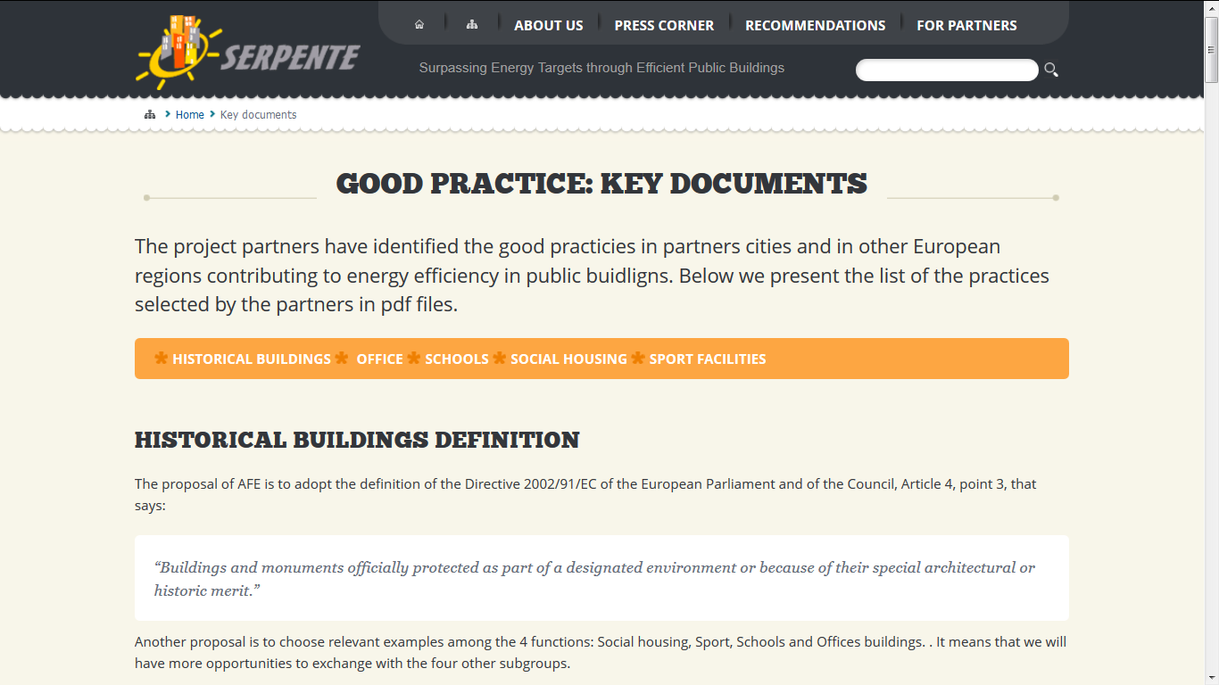The width and height of the screenshot is (1219, 685).
Task: Select the Recommendations menu item
Action: pos(816,26)
